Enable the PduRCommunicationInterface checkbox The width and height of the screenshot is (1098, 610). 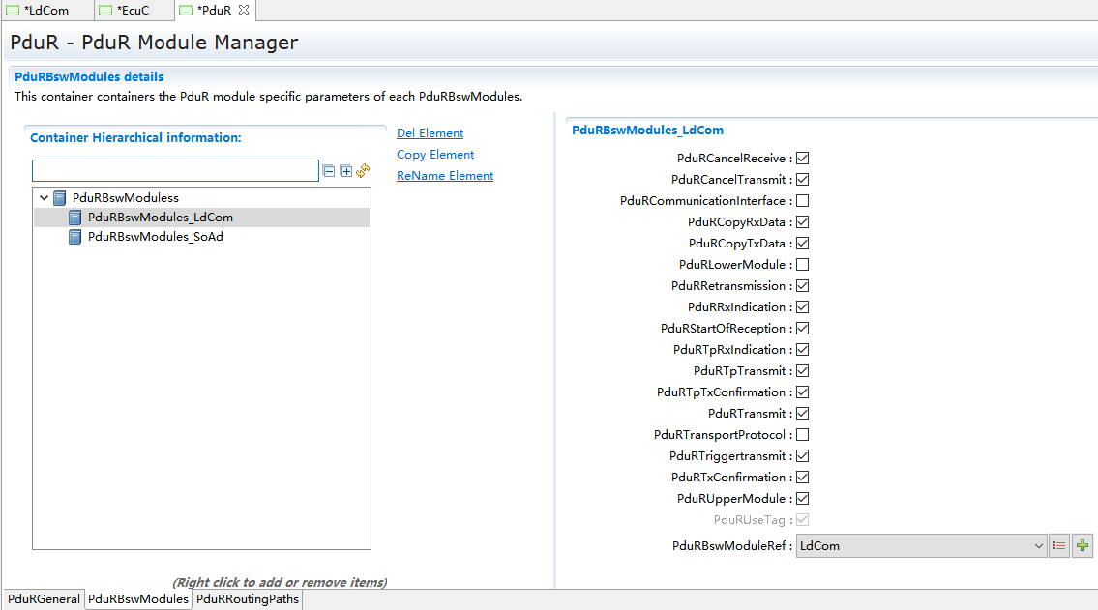tap(802, 201)
